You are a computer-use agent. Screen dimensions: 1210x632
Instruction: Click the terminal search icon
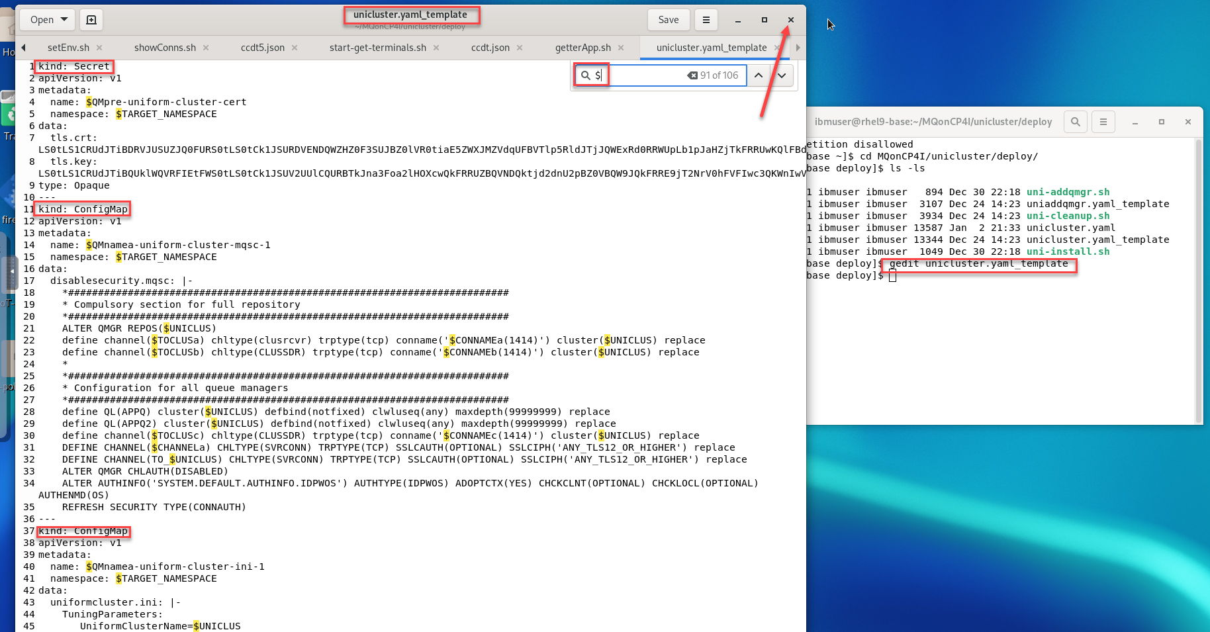click(x=1075, y=122)
